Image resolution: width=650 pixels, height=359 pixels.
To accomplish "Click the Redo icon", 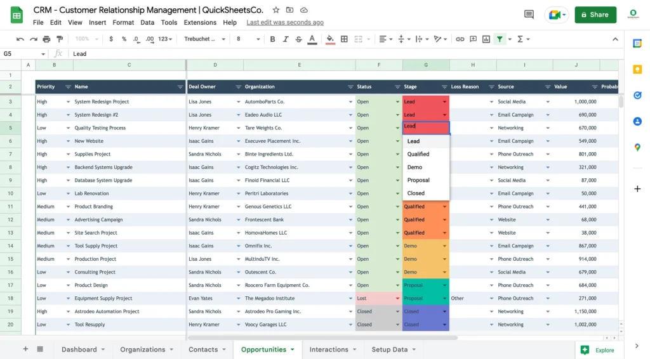I will 33,39.
